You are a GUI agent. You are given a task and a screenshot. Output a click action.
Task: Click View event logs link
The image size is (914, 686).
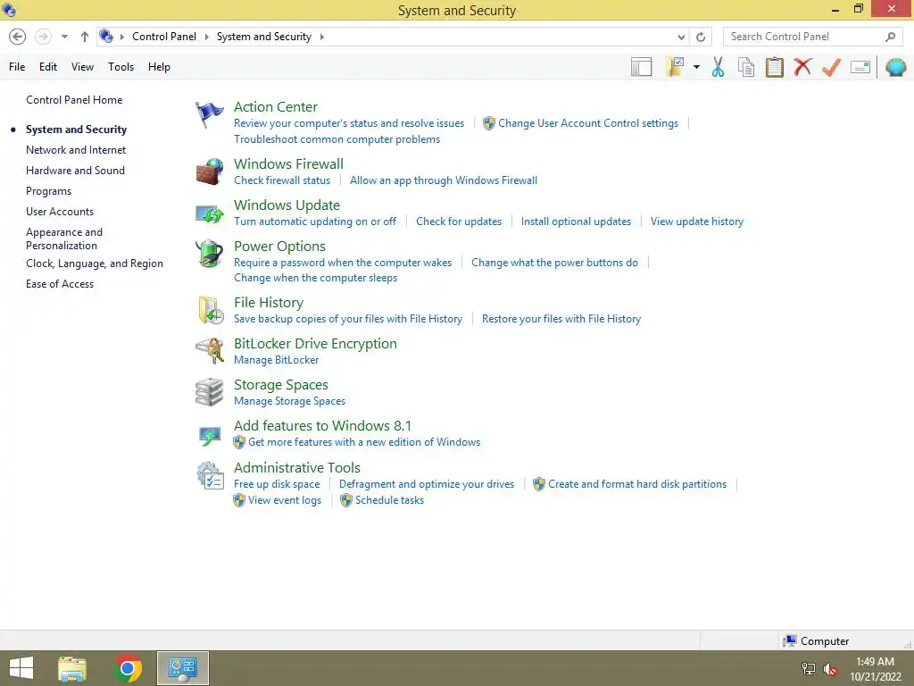(285, 500)
